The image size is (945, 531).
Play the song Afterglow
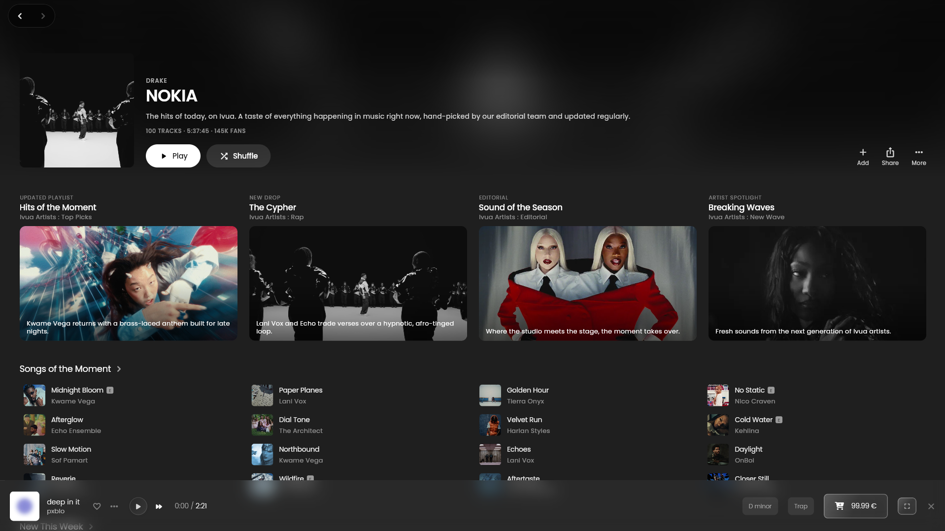tap(67, 420)
